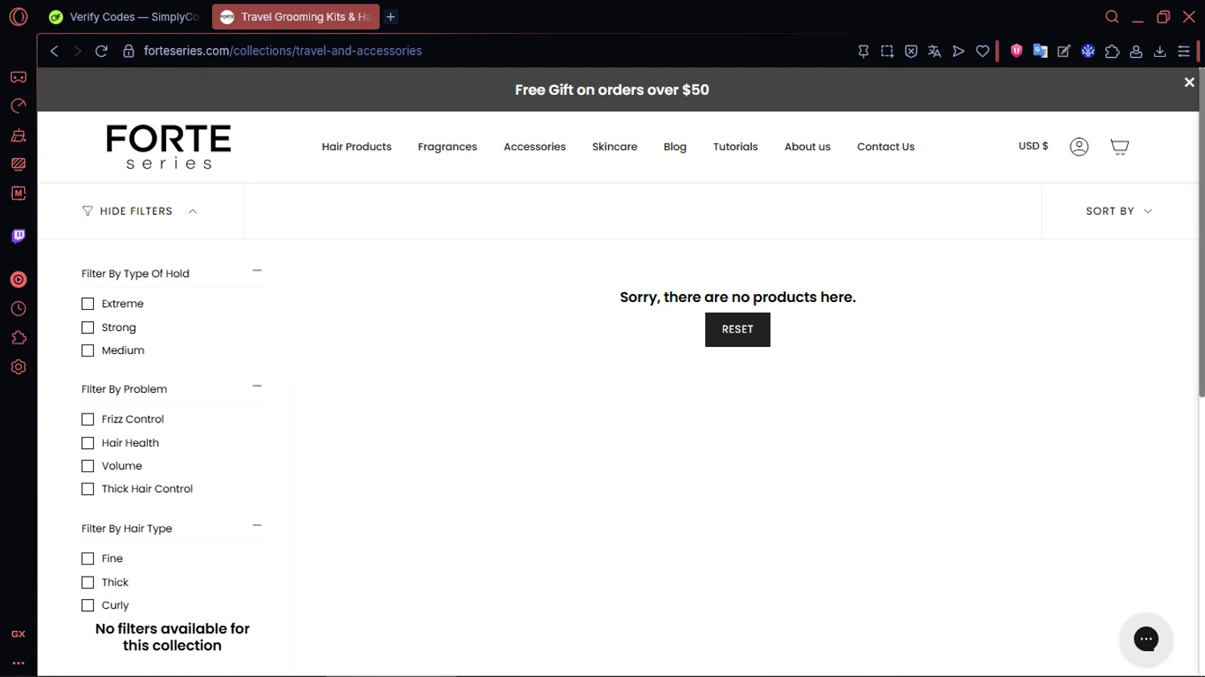Open GX Control speedometer icon in sidebar
This screenshot has height=677, width=1205.
pos(18,106)
